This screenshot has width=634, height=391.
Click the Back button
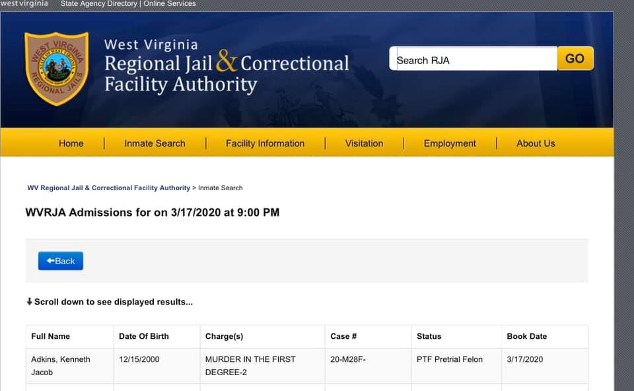point(61,261)
